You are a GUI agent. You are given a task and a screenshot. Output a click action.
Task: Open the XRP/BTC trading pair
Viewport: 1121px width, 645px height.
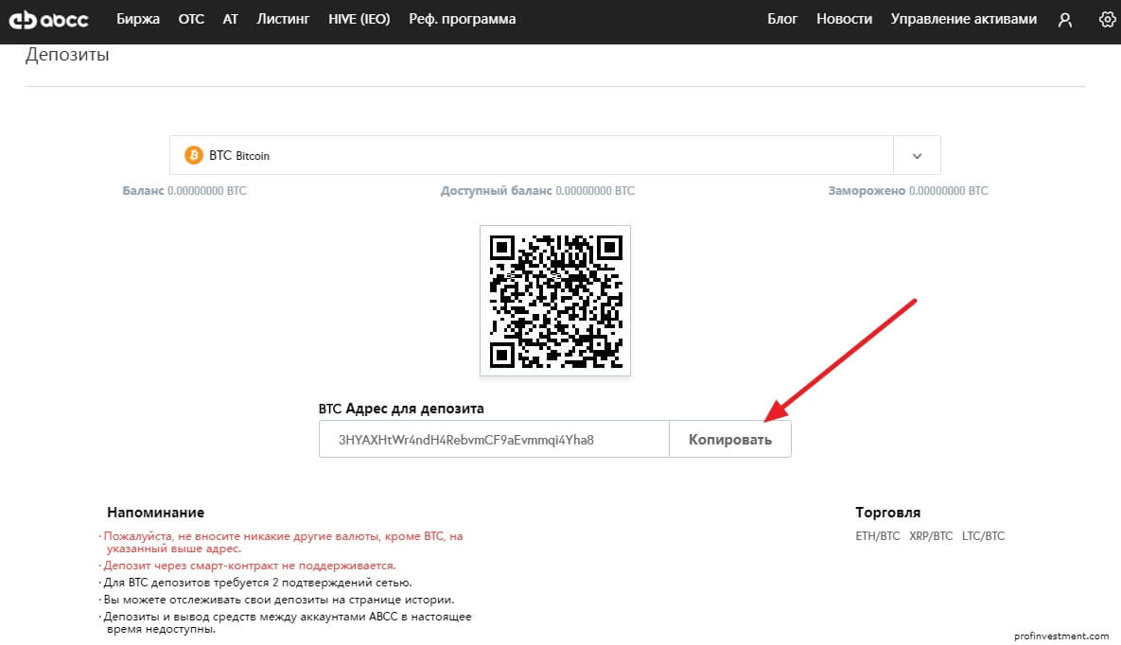tap(931, 535)
